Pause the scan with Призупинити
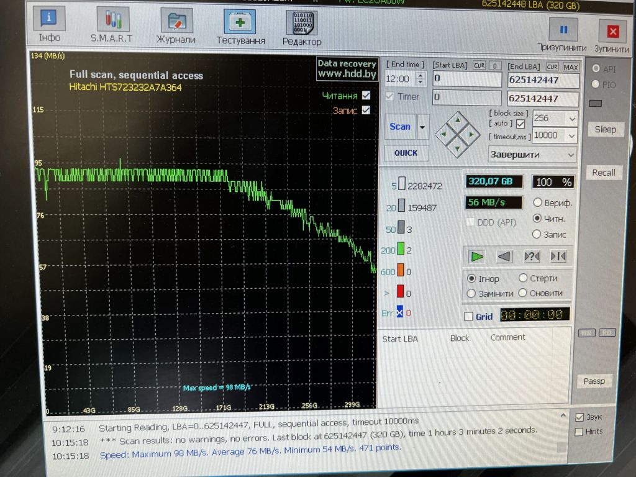This screenshot has height=477, width=636. tap(563, 35)
